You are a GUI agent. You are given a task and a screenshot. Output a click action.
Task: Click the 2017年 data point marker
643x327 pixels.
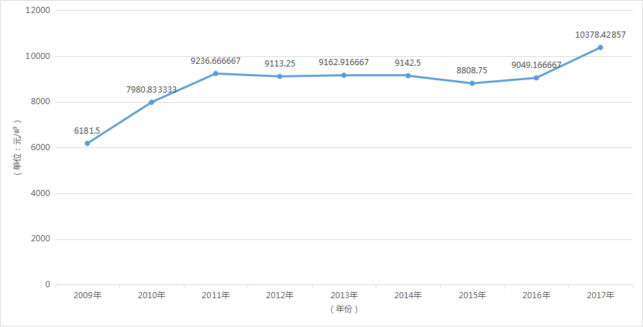pos(600,47)
